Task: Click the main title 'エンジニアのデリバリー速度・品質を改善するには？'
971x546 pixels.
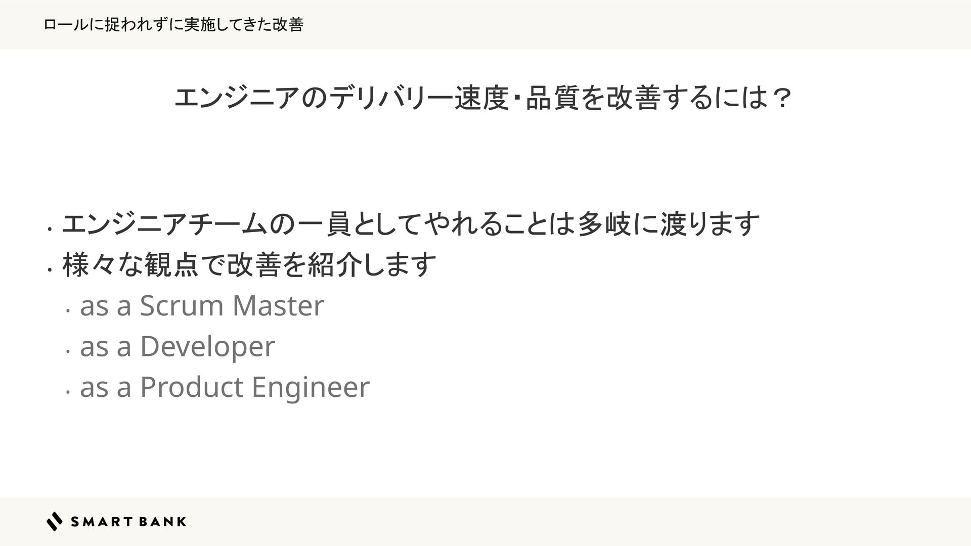Action: 483,98
